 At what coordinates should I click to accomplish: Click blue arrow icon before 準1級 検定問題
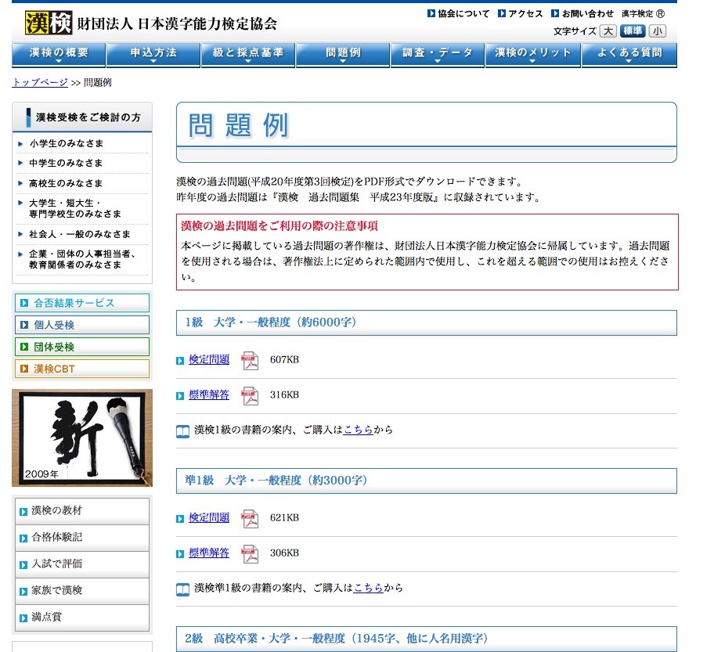click(180, 519)
